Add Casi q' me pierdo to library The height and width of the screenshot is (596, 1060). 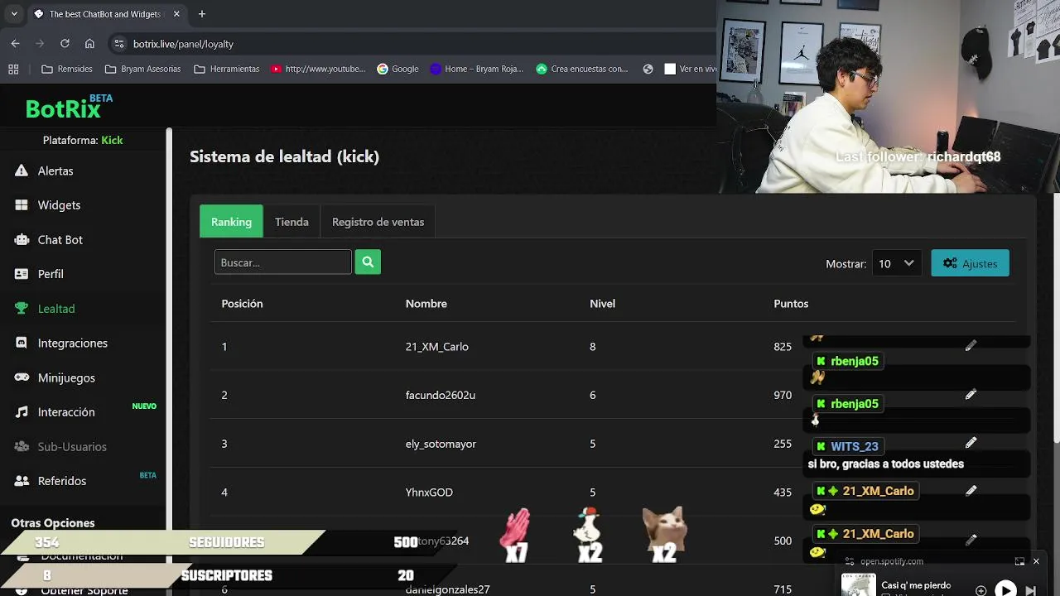click(x=980, y=590)
